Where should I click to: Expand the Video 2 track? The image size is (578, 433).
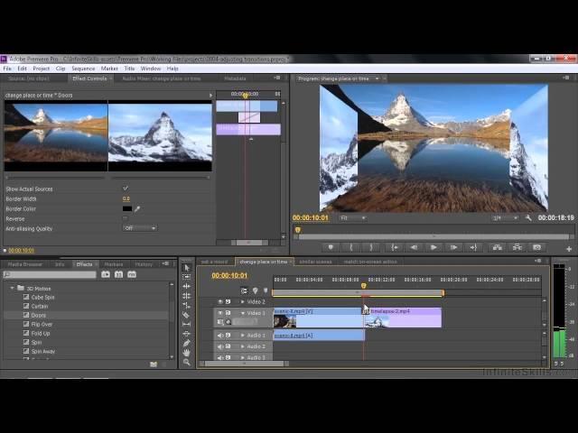click(x=243, y=301)
